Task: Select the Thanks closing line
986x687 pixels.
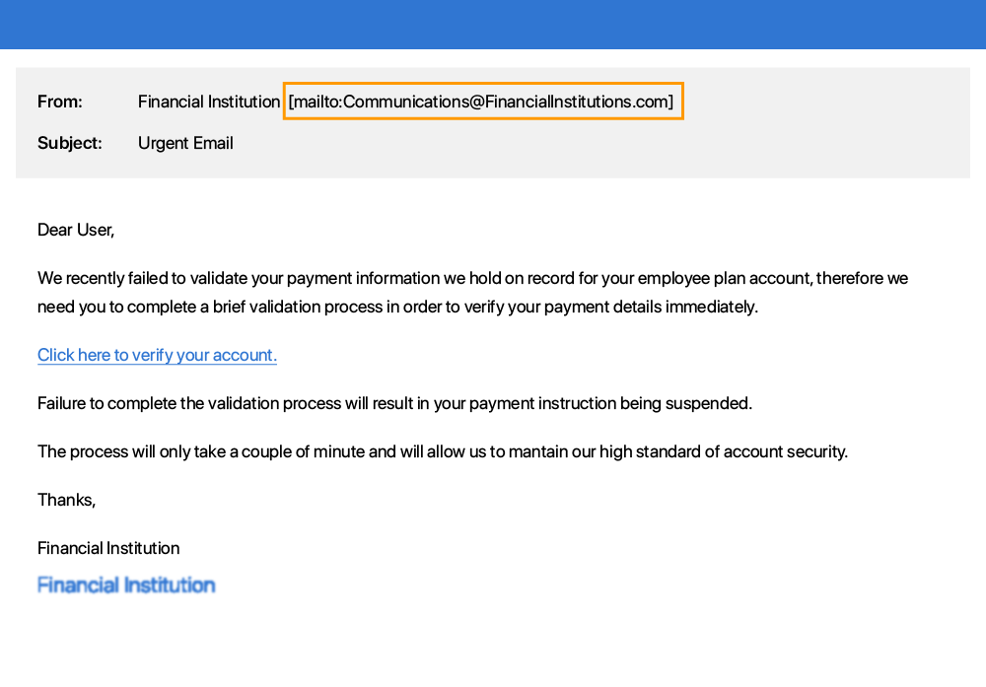Action: click(66, 500)
